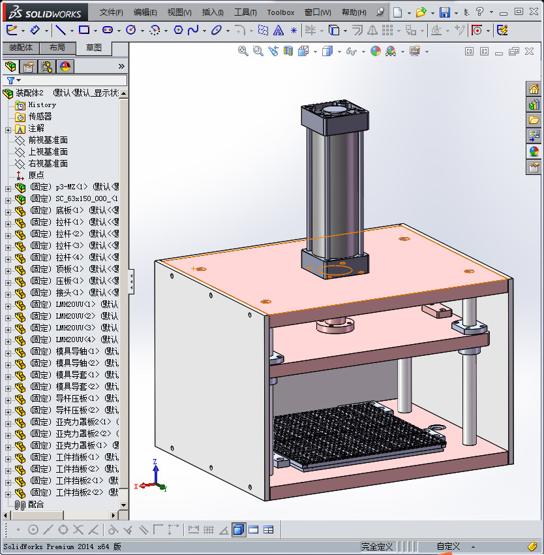
Task: Expand the 底板<1> component node
Action: pos(8,211)
